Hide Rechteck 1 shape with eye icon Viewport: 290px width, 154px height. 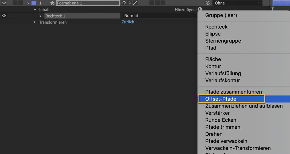point(4,16)
